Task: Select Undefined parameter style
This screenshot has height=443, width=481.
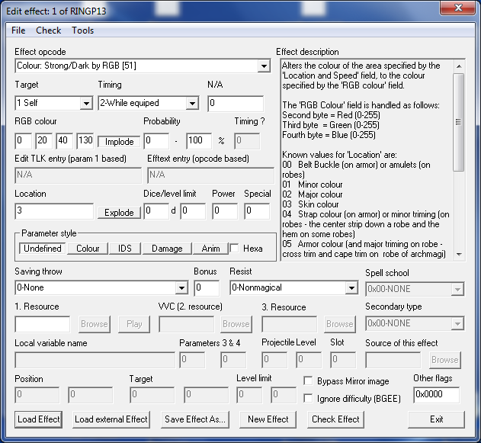Action: (43, 249)
